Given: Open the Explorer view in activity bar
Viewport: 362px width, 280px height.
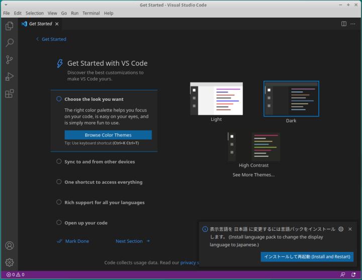Looking at the screenshot, I should (9, 26).
